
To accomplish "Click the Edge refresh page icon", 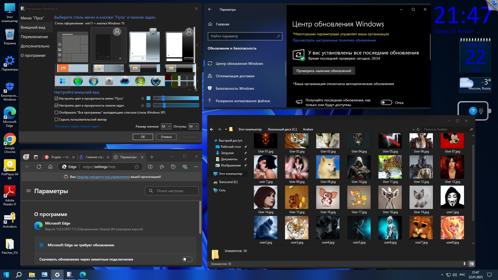I will (39, 167).
